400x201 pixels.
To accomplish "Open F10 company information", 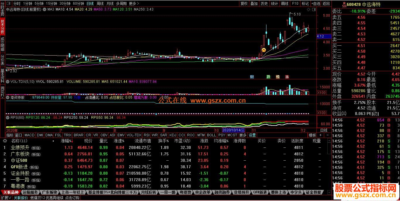I will point(295,4).
